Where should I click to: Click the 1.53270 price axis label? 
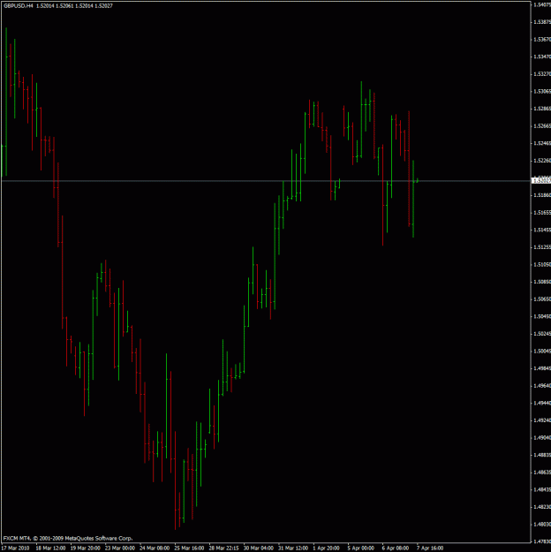pos(542,74)
